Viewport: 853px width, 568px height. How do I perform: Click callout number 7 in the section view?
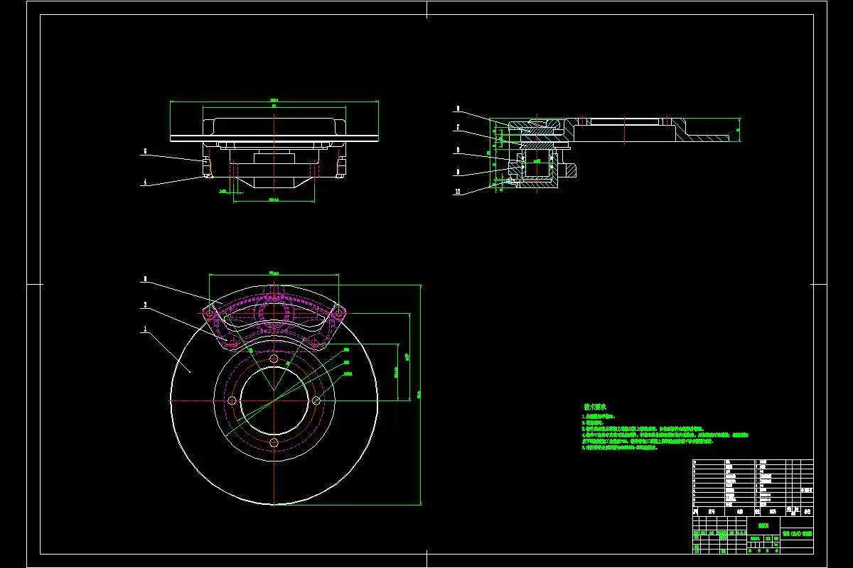click(458, 128)
